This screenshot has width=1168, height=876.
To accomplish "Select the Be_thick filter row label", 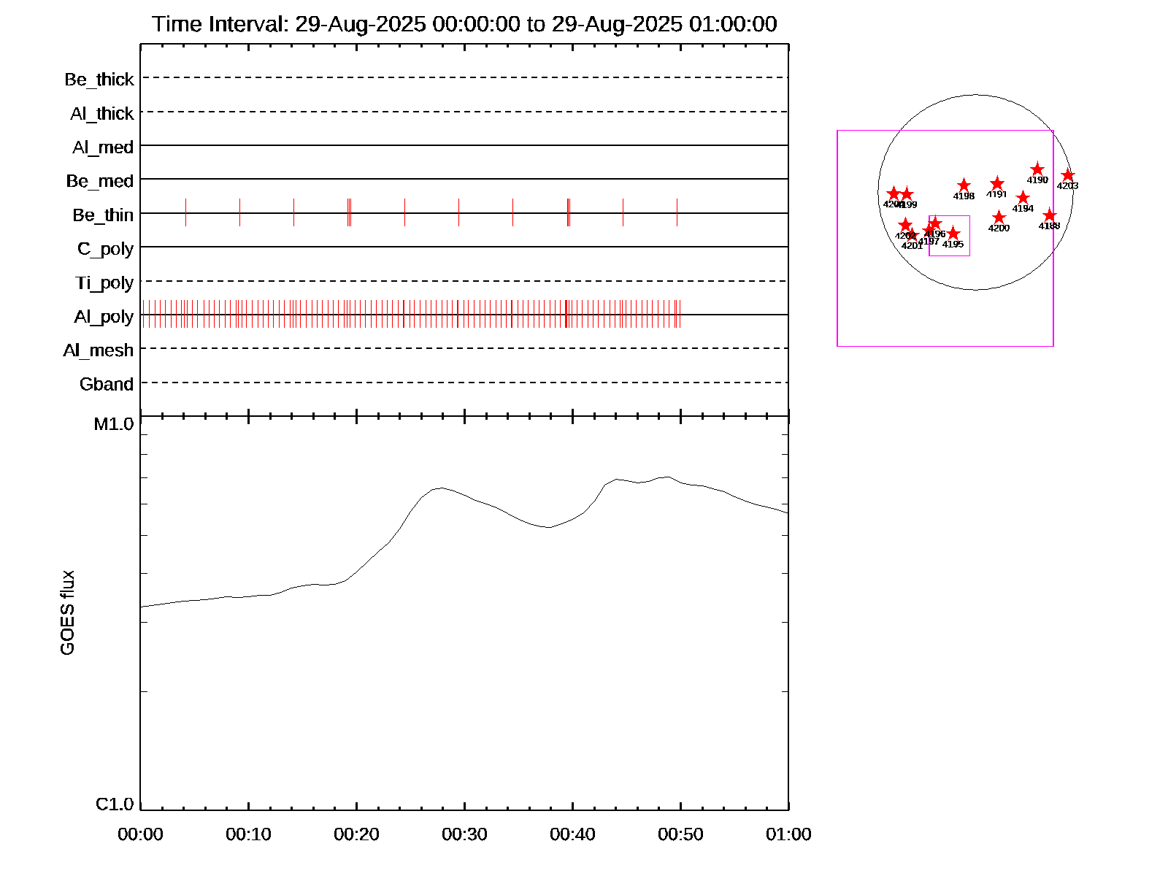I will point(99,80).
